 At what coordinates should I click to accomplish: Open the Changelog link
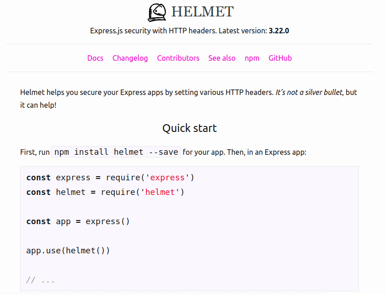(x=130, y=58)
